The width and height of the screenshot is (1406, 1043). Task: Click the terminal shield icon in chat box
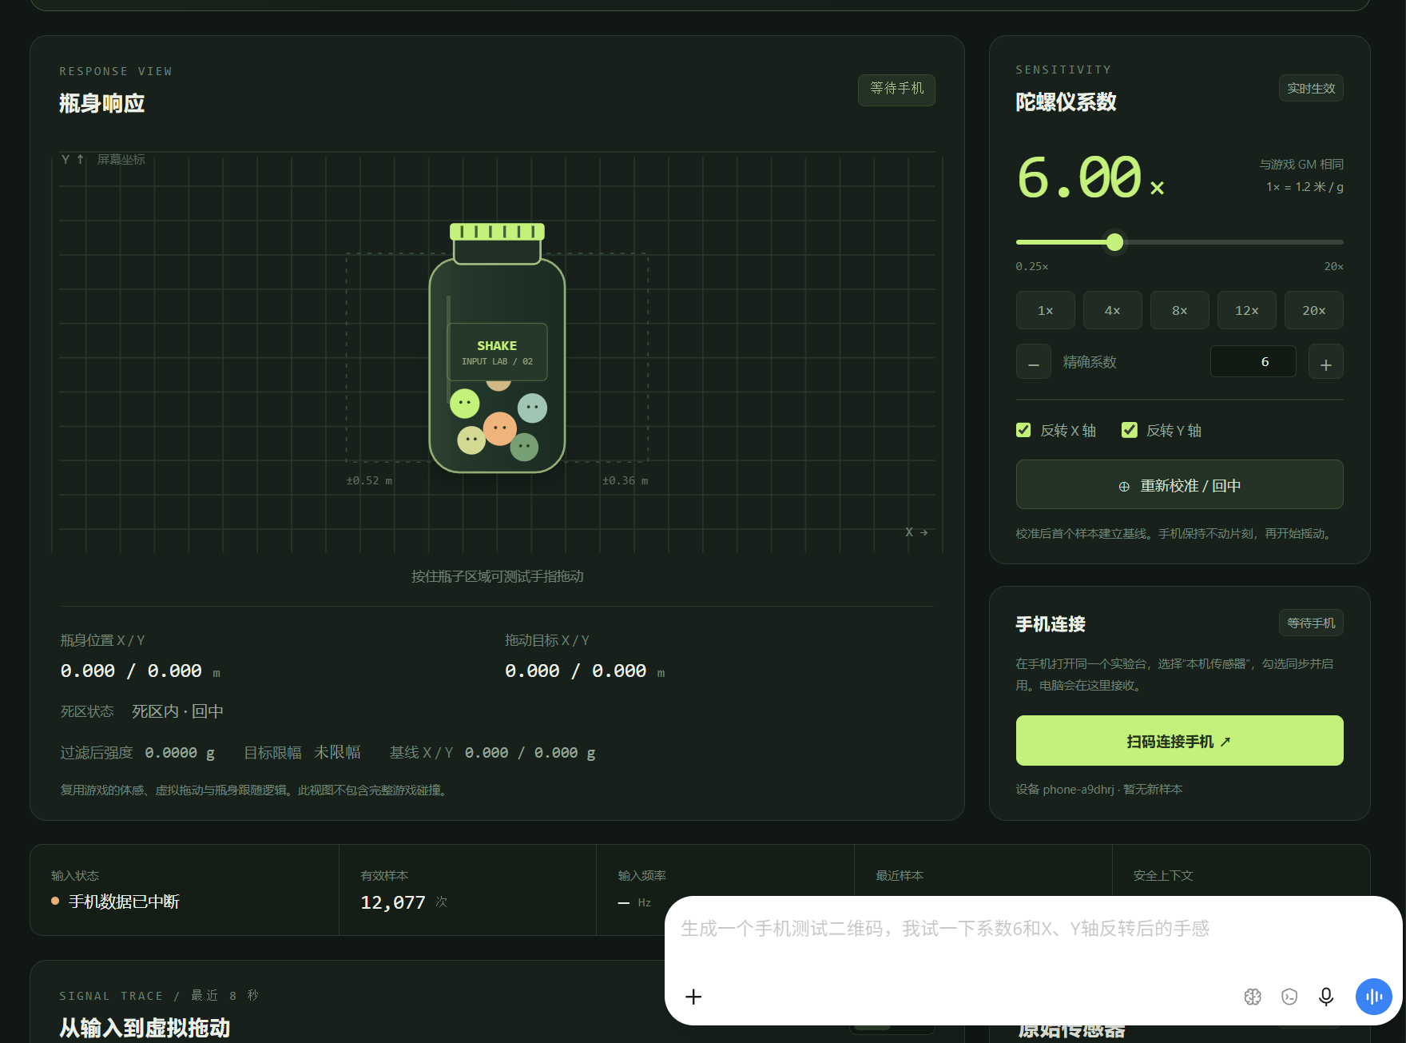tap(1289, 997)
